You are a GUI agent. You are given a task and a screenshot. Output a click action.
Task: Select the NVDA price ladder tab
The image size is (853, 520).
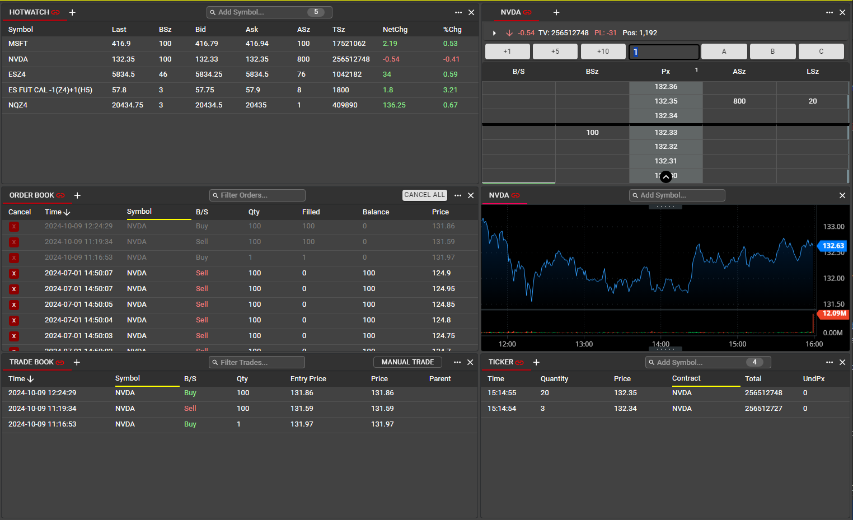(510, 12)
